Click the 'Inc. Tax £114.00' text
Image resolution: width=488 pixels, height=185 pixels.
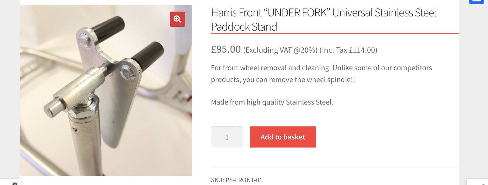click(x=348, y=50)
